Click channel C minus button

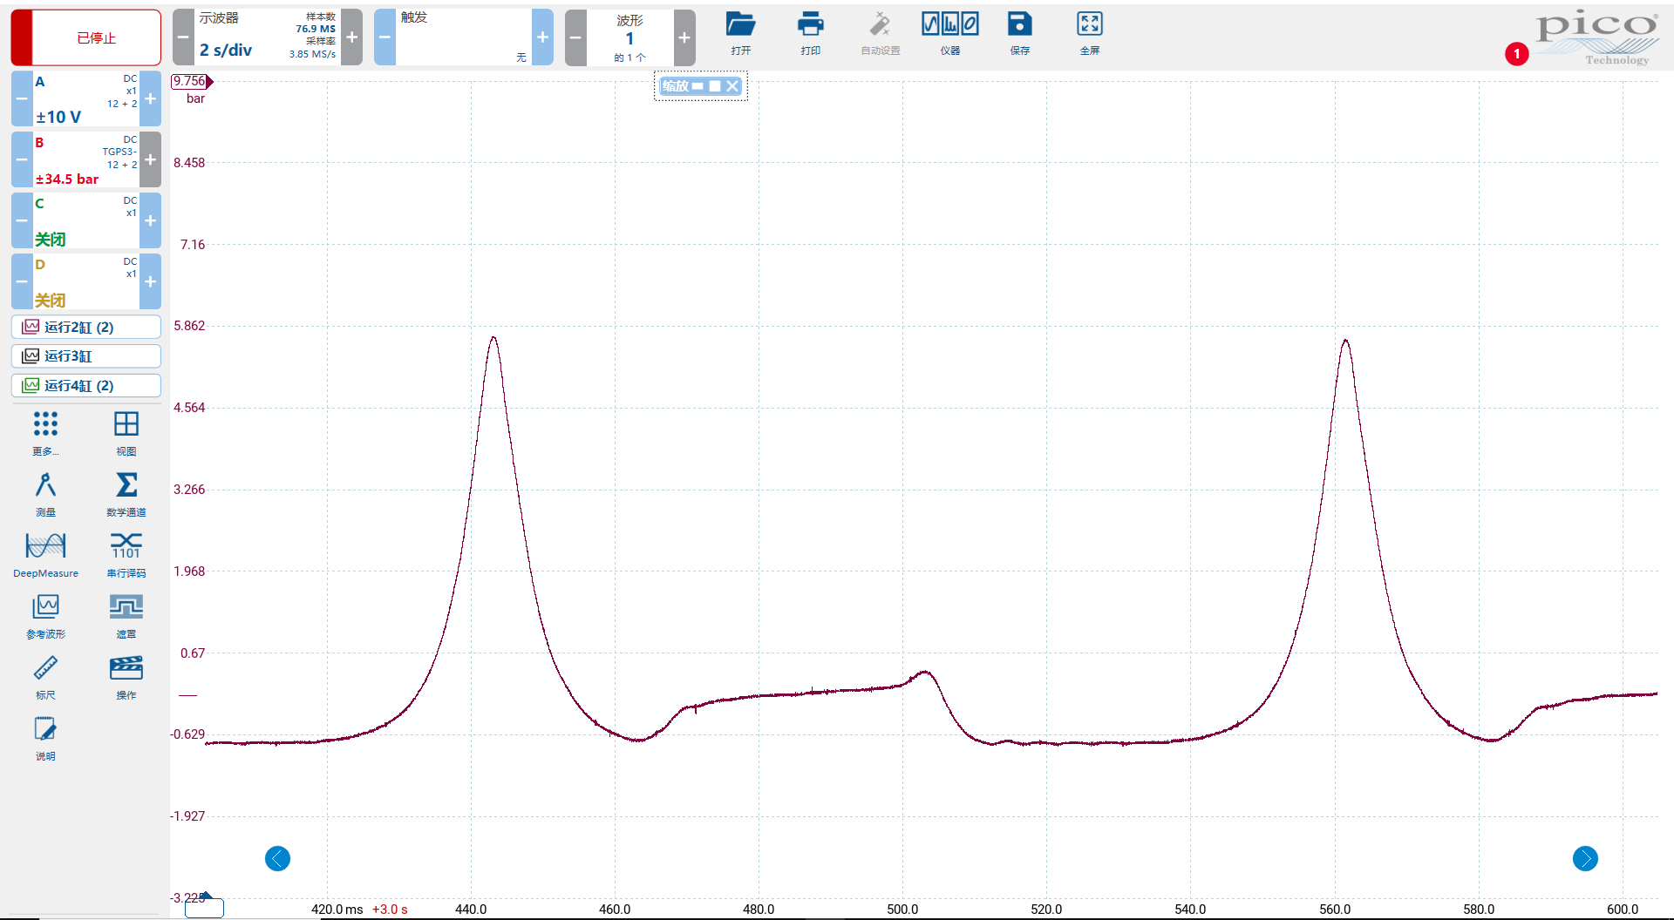click(x=22, y=220)
